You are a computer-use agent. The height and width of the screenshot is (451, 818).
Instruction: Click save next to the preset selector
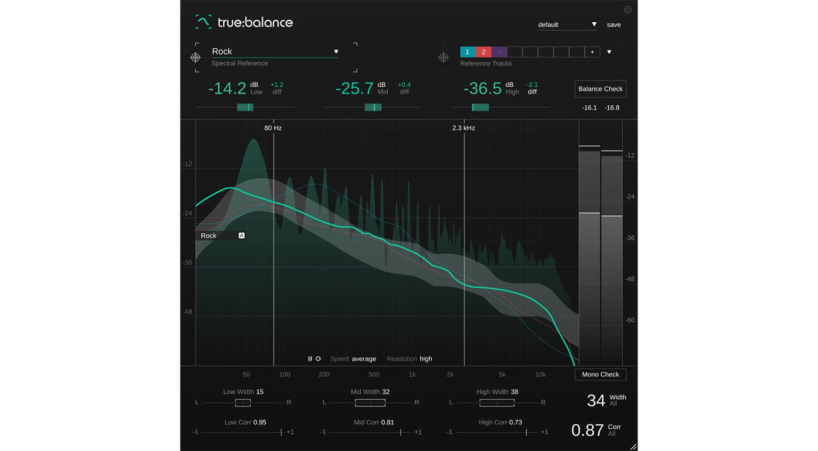pyautogui.click(x=613, y=24)
